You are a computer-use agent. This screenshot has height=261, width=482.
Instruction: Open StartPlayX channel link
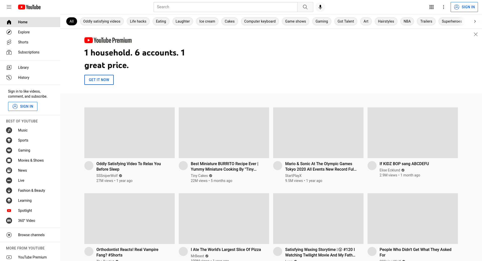tap(293, 176)
